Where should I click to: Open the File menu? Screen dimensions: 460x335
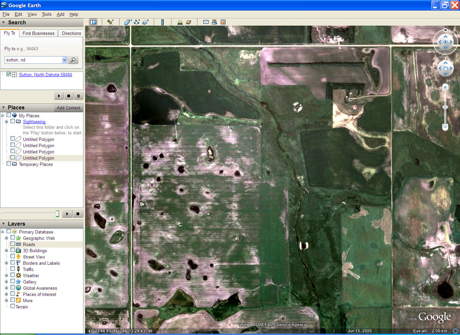pyautogui.click(x=6, y=14)
